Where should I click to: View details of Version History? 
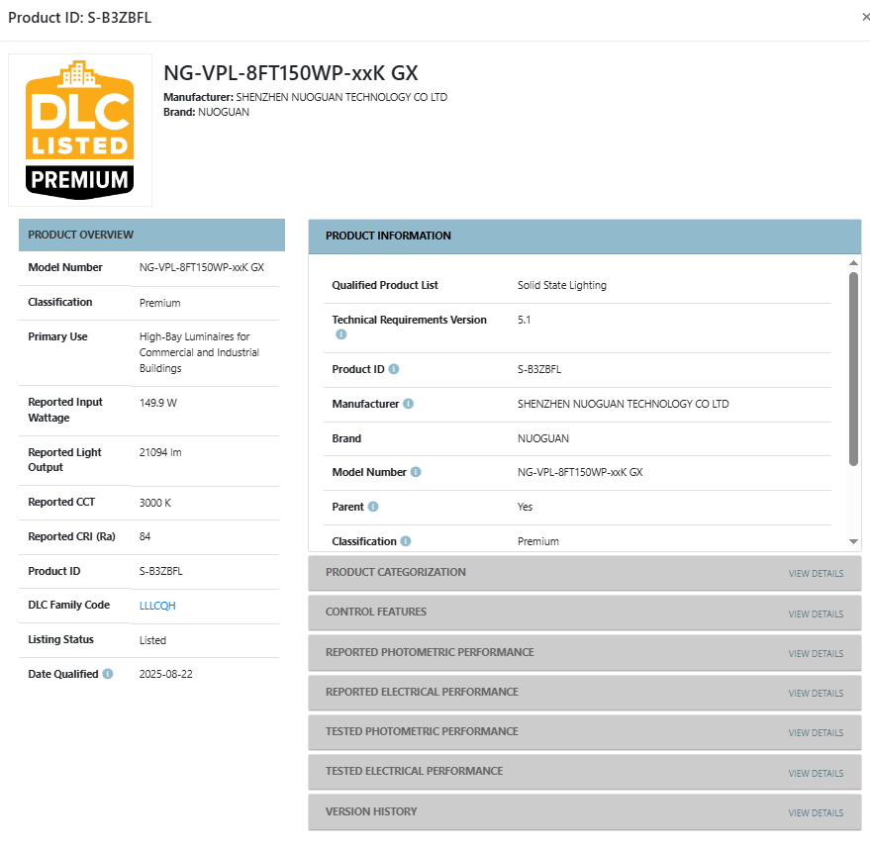(x=816, y=812)
